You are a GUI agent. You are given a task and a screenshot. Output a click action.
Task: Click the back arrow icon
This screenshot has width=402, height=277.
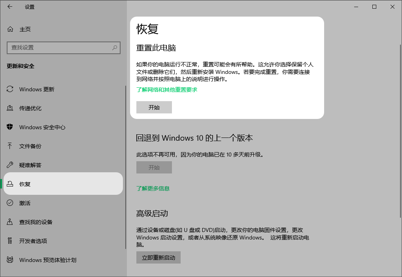pyautogui.click(x=10, y=7)
